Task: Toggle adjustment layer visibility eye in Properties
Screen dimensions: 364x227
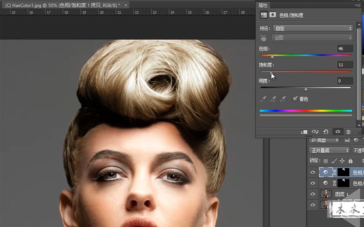Action: (337, 132)
